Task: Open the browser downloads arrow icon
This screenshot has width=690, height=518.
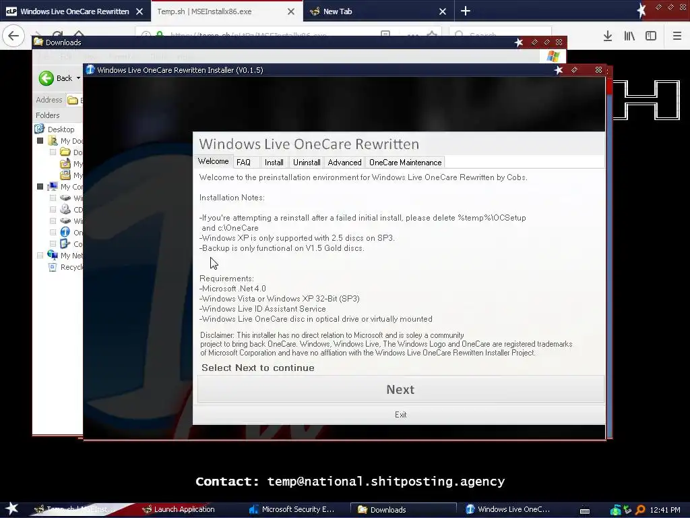Action: pos(608,36)
